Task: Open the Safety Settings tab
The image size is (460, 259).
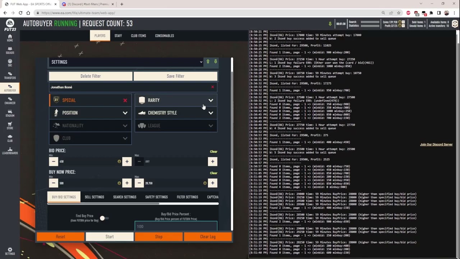Action: coord(156,197)
